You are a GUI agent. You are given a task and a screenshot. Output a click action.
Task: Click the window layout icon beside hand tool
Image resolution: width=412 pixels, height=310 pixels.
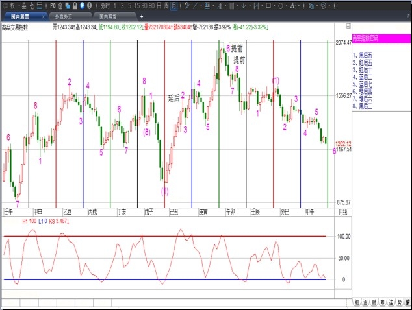[40, 5]
